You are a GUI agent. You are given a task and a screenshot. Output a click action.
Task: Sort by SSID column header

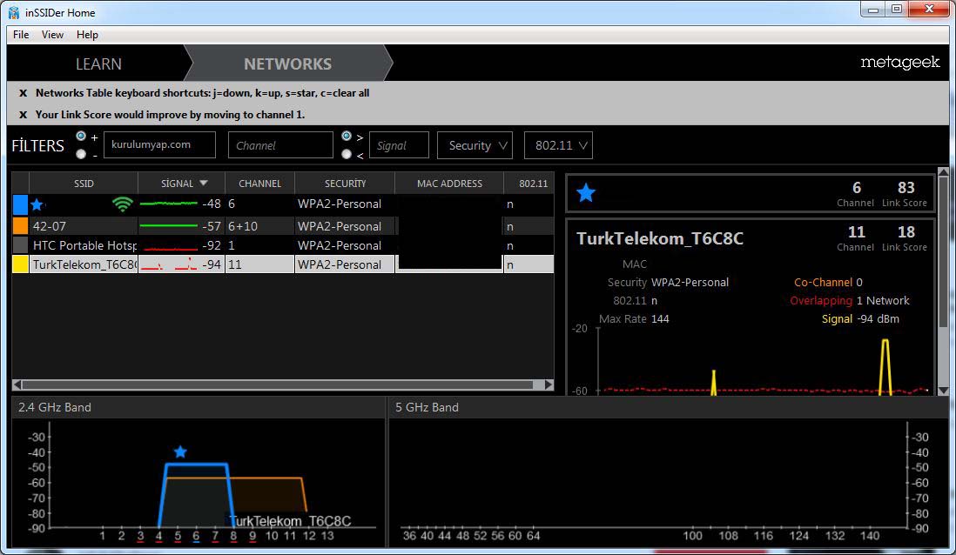coord(84,183)
